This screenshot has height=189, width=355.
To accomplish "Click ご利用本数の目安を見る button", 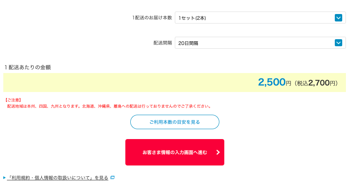I will click(174, 122).
